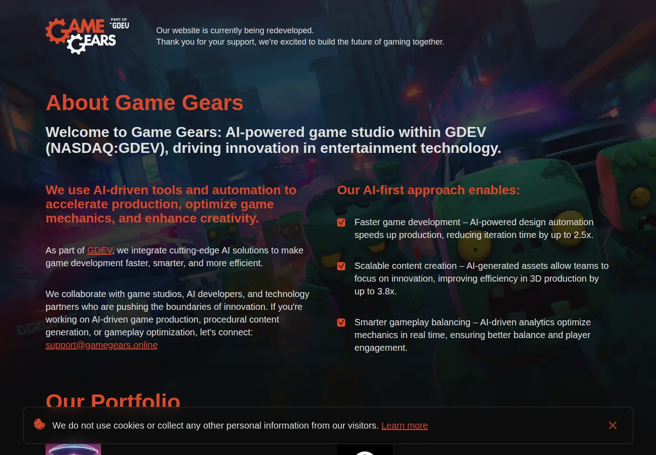Click the website being redeveloped notice text
Viewport: 656px width, 455px height.
(x=300, y=36)
